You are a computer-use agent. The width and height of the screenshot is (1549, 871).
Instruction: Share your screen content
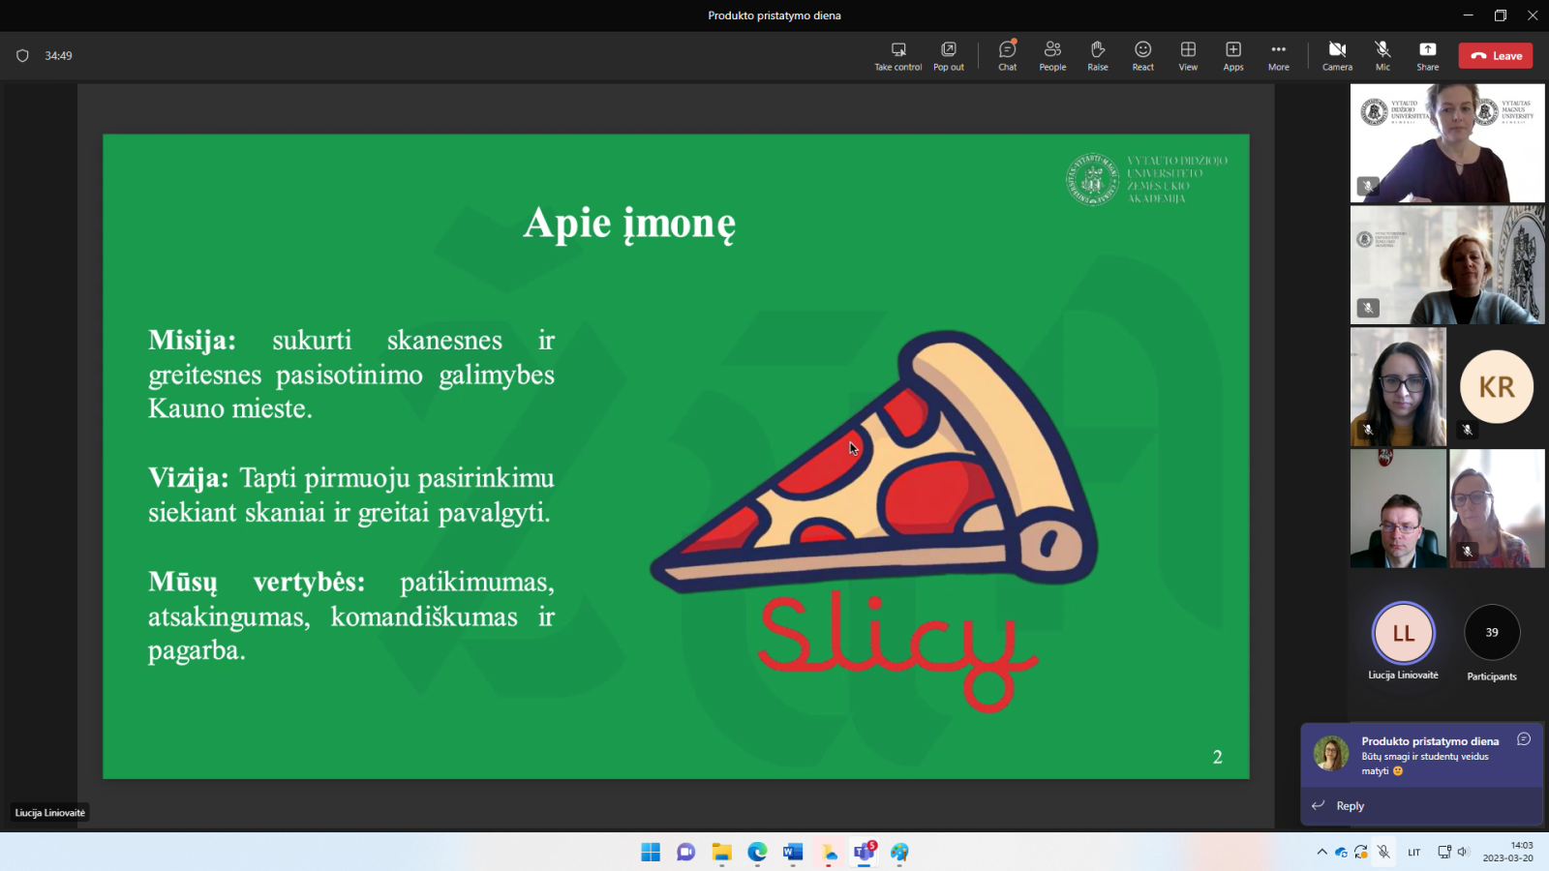click(1427, 55)
